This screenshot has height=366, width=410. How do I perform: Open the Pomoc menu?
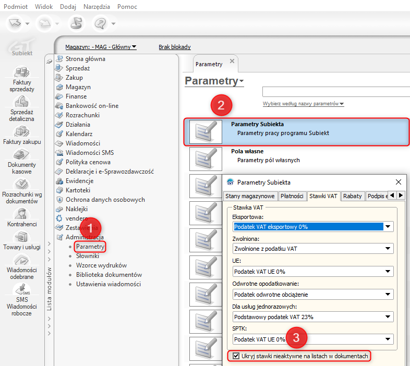[x=127, y=7]
